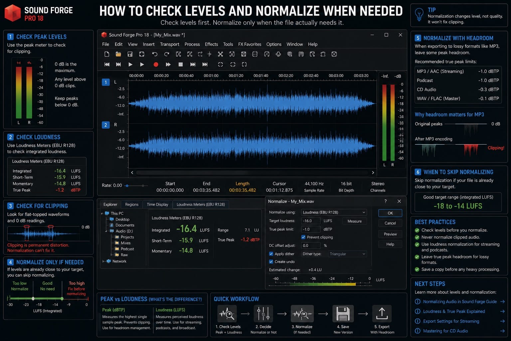Click the square Stop transport button
The height and width of the screenshot is (341, 511).
pos(181,65)
